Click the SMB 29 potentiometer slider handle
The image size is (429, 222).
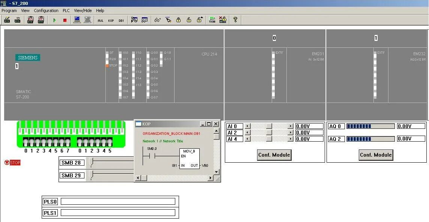[x=91, y=175]
